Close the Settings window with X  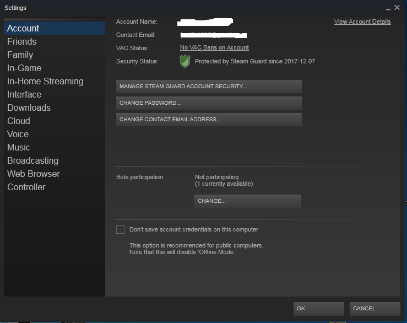pyautogui.click(x=397, y=8)
